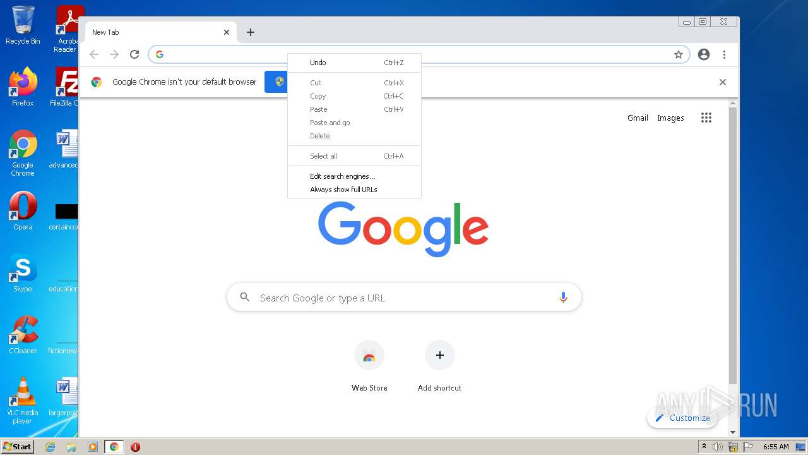The width and height of the screenshot is (808, 455).
Task: Click the Chrome taskbar button
Action: click(114, 447)
